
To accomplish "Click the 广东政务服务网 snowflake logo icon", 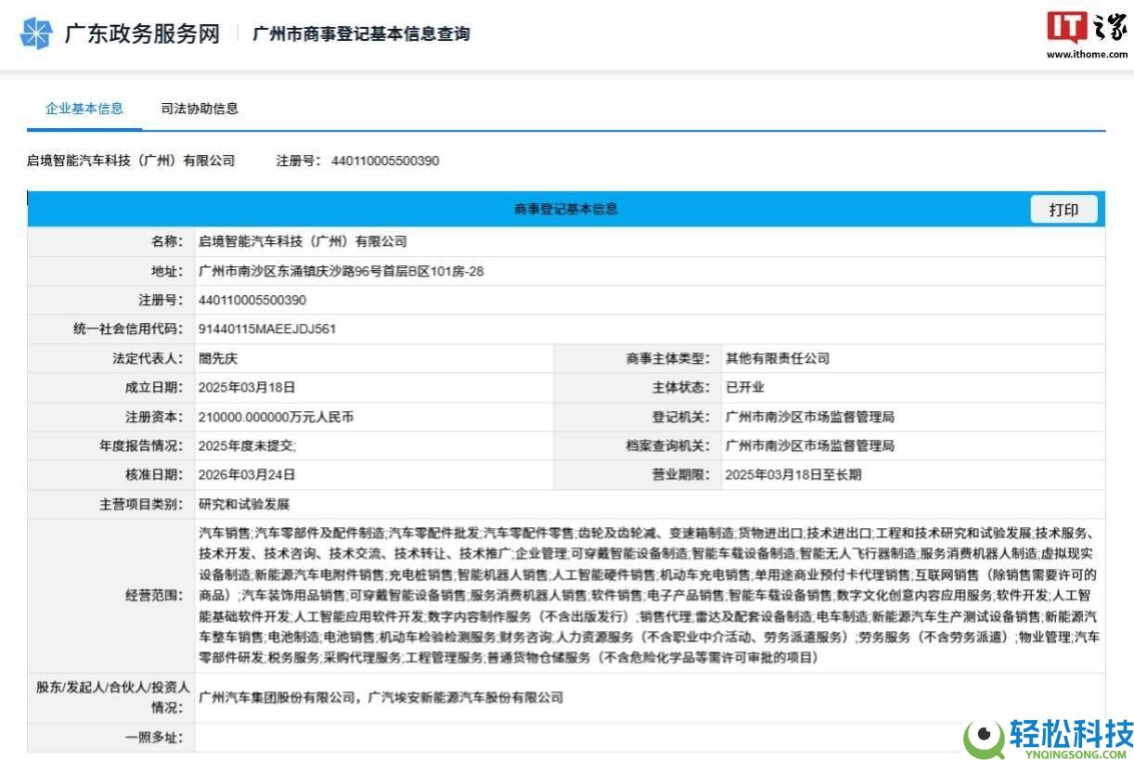I will pos(37,33).
